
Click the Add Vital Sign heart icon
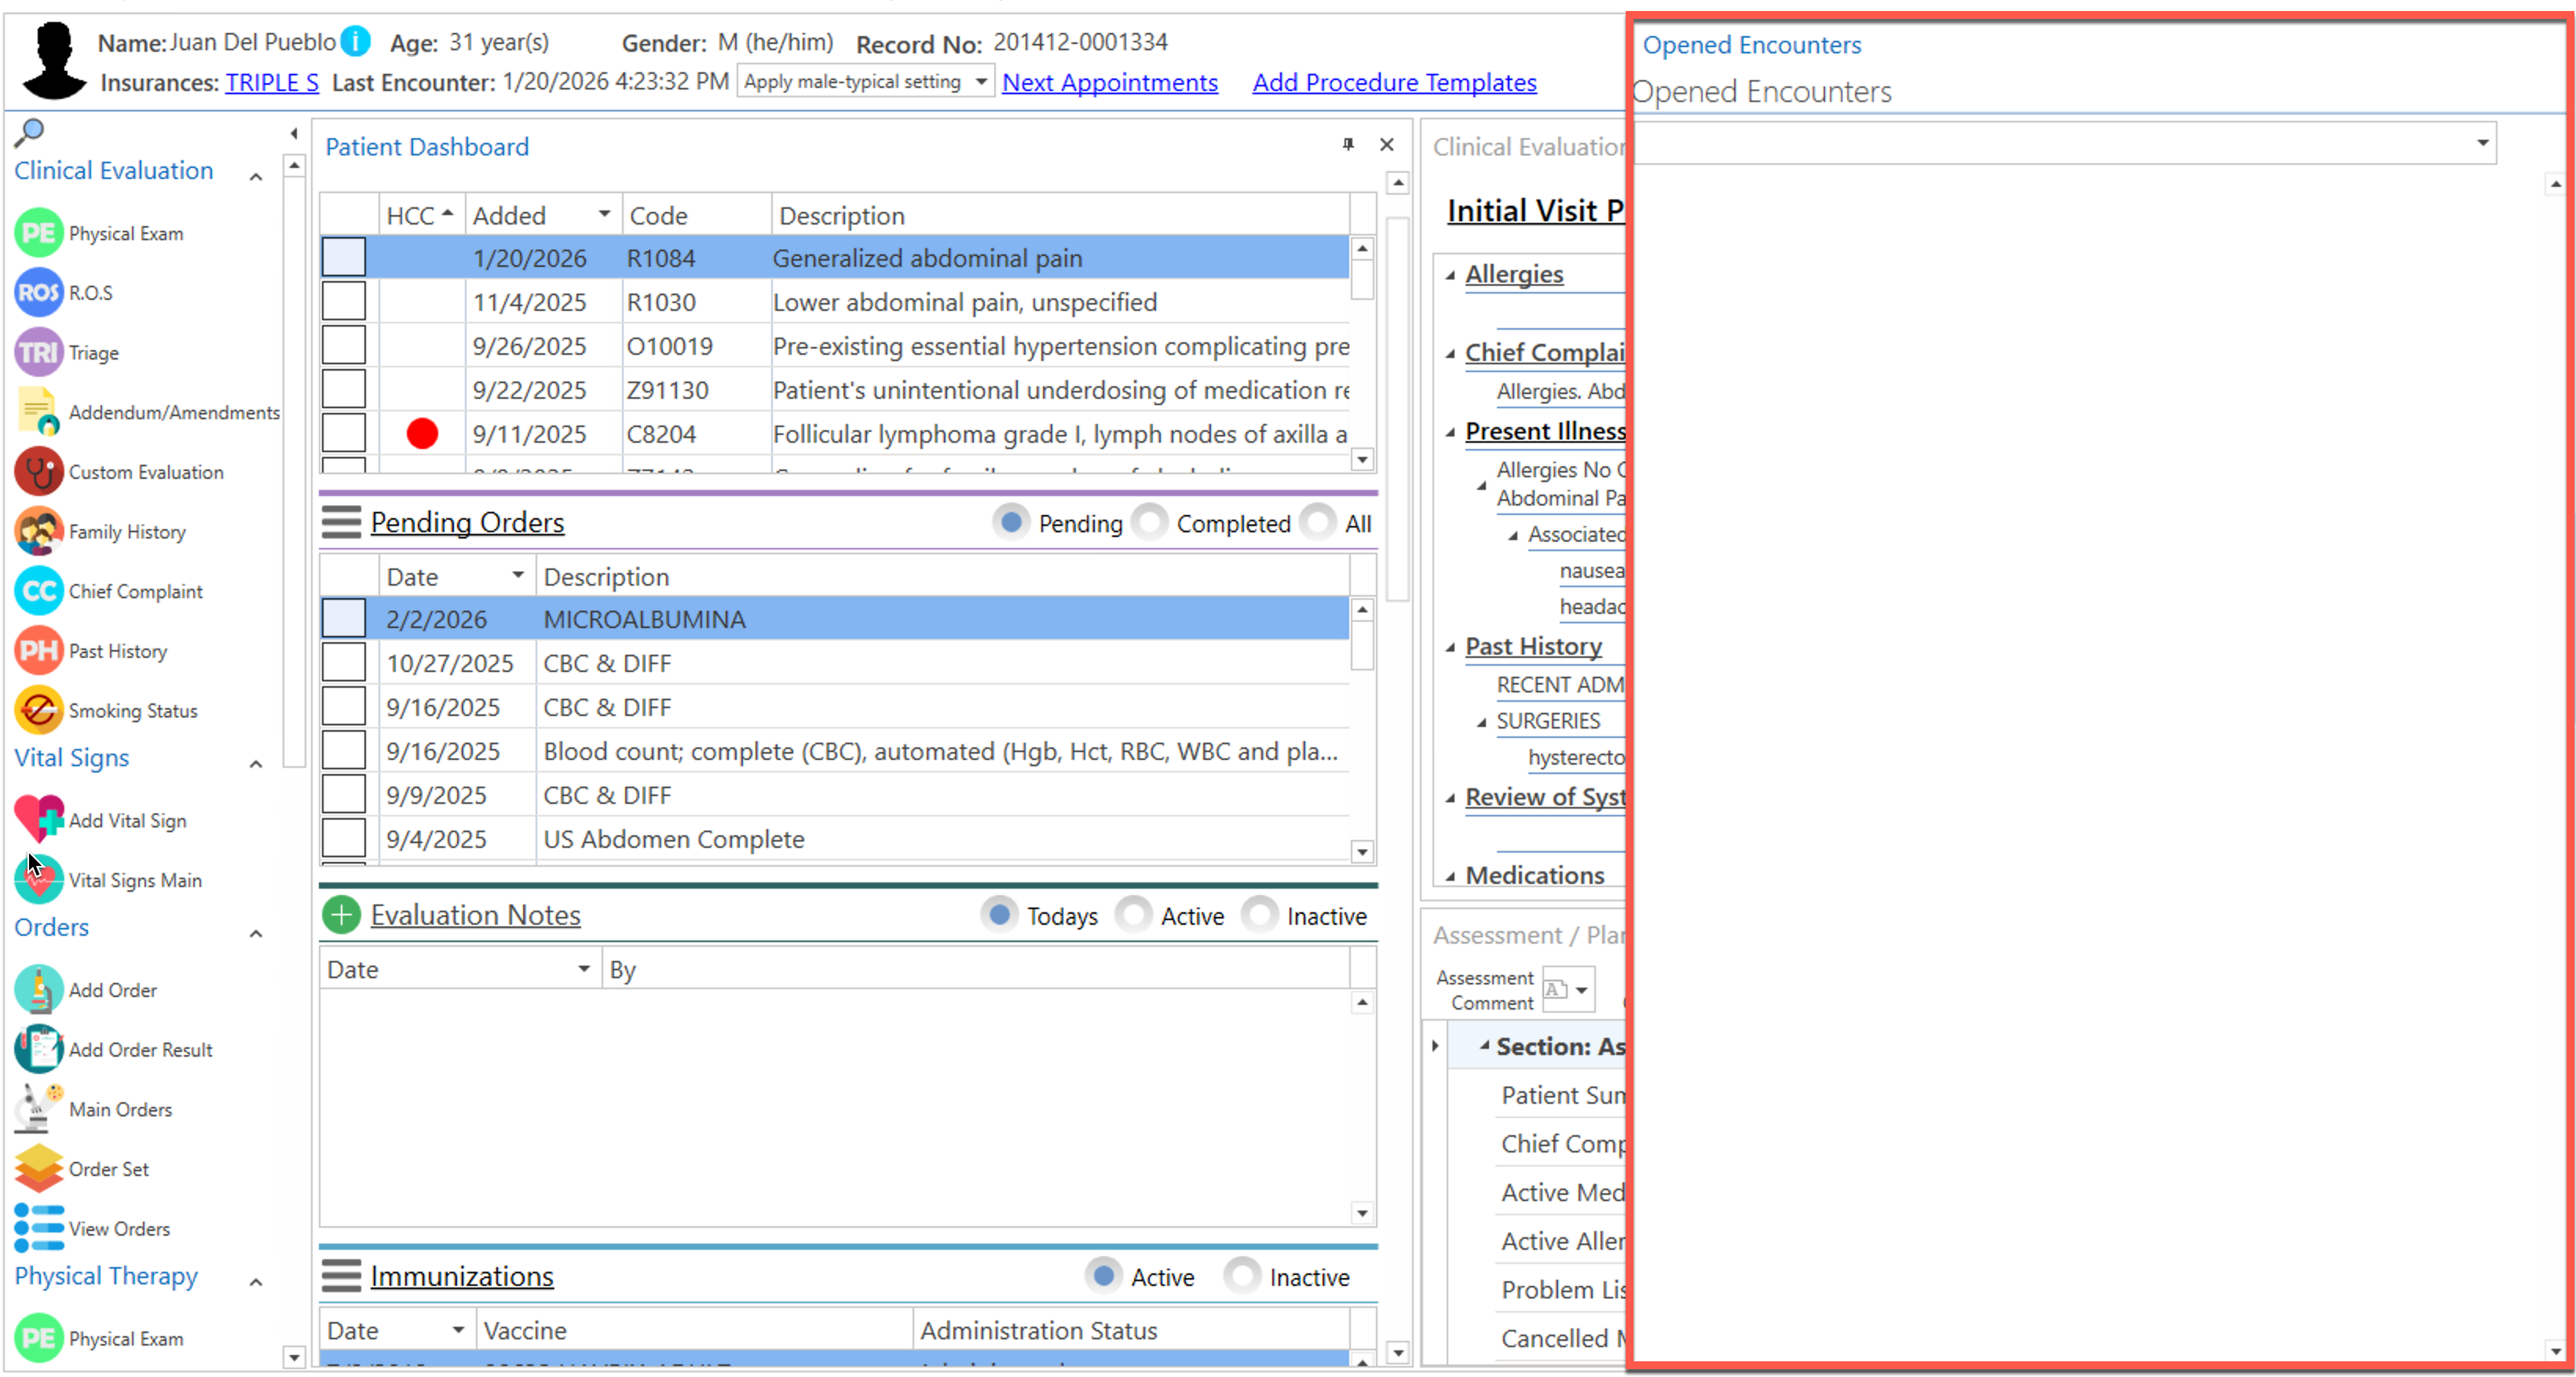coord(38,820)
